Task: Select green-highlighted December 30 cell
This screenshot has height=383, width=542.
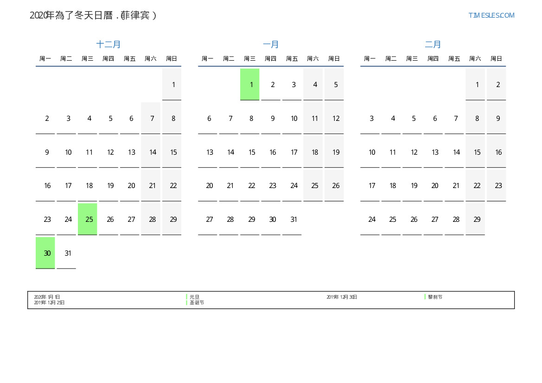Action: tap(45, 253)
